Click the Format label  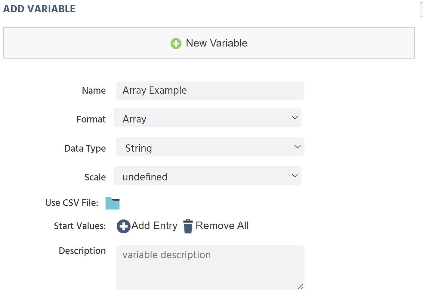coord(91,119)
